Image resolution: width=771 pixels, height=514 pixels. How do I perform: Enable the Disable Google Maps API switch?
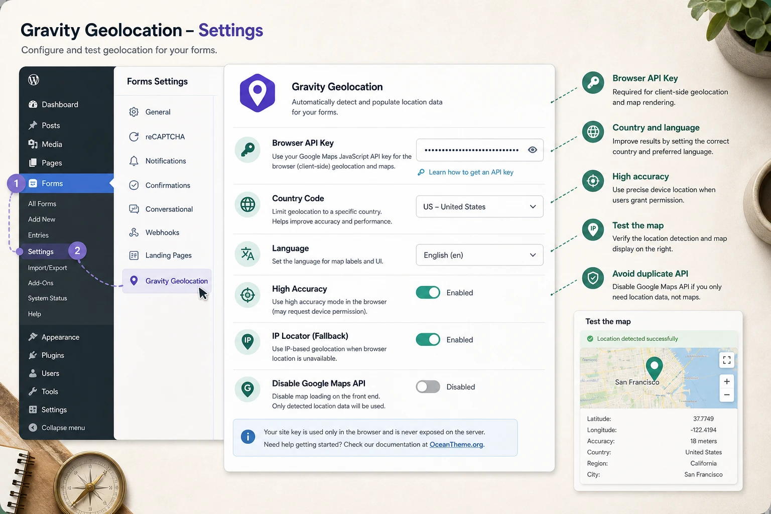428,387
